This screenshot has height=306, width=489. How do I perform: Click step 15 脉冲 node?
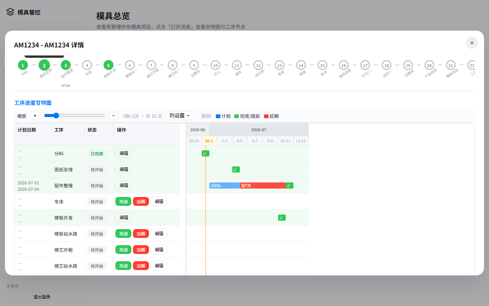322,65
